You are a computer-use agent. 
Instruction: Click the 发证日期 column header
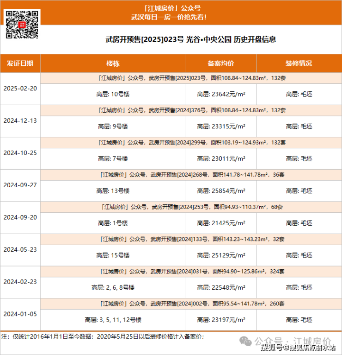20,63
